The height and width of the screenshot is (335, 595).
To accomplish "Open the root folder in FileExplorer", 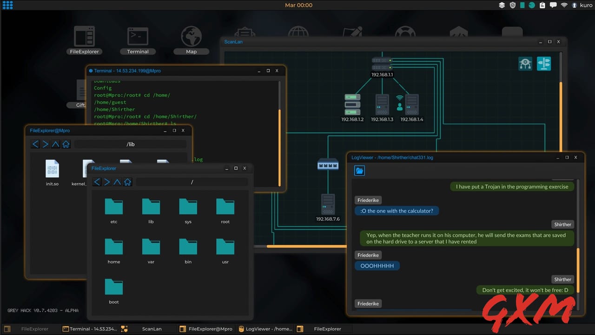I will click(225, 207).
